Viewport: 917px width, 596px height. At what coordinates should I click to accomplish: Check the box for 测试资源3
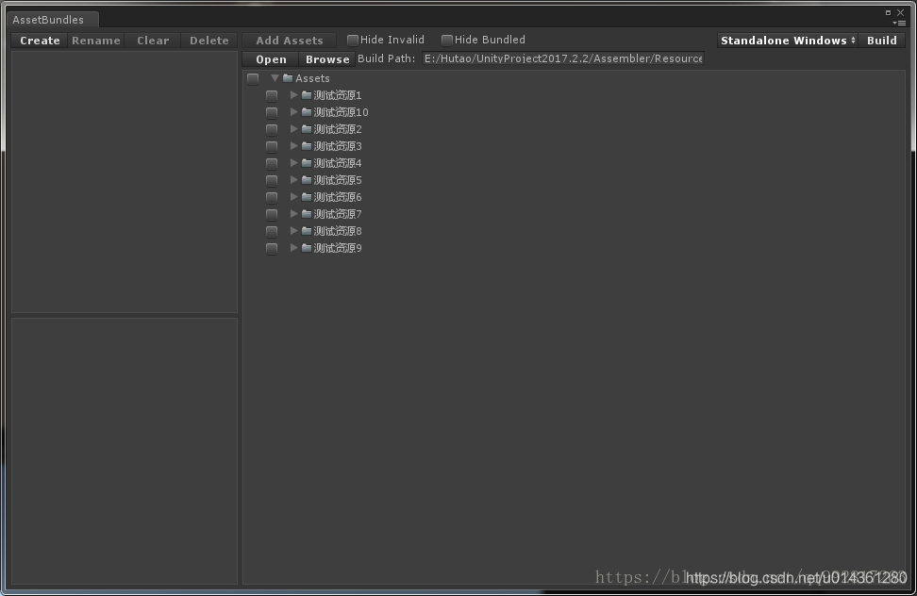pyautogui.click(x=272, y=146)
